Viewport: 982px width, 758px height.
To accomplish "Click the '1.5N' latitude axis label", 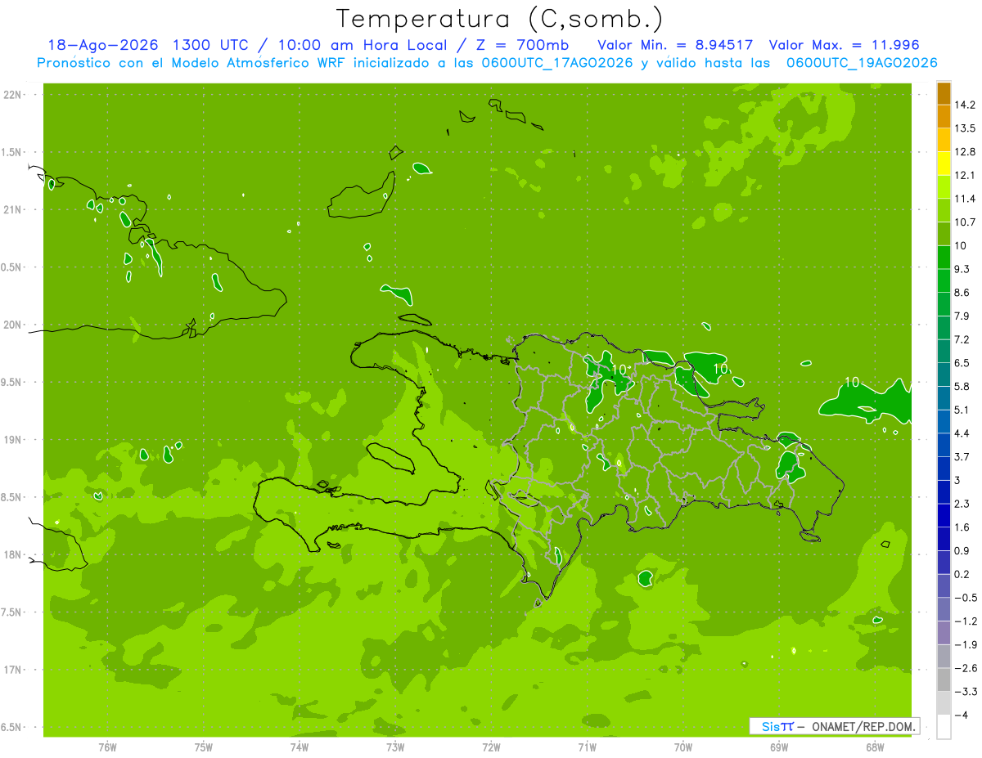I will click(12, 152).
